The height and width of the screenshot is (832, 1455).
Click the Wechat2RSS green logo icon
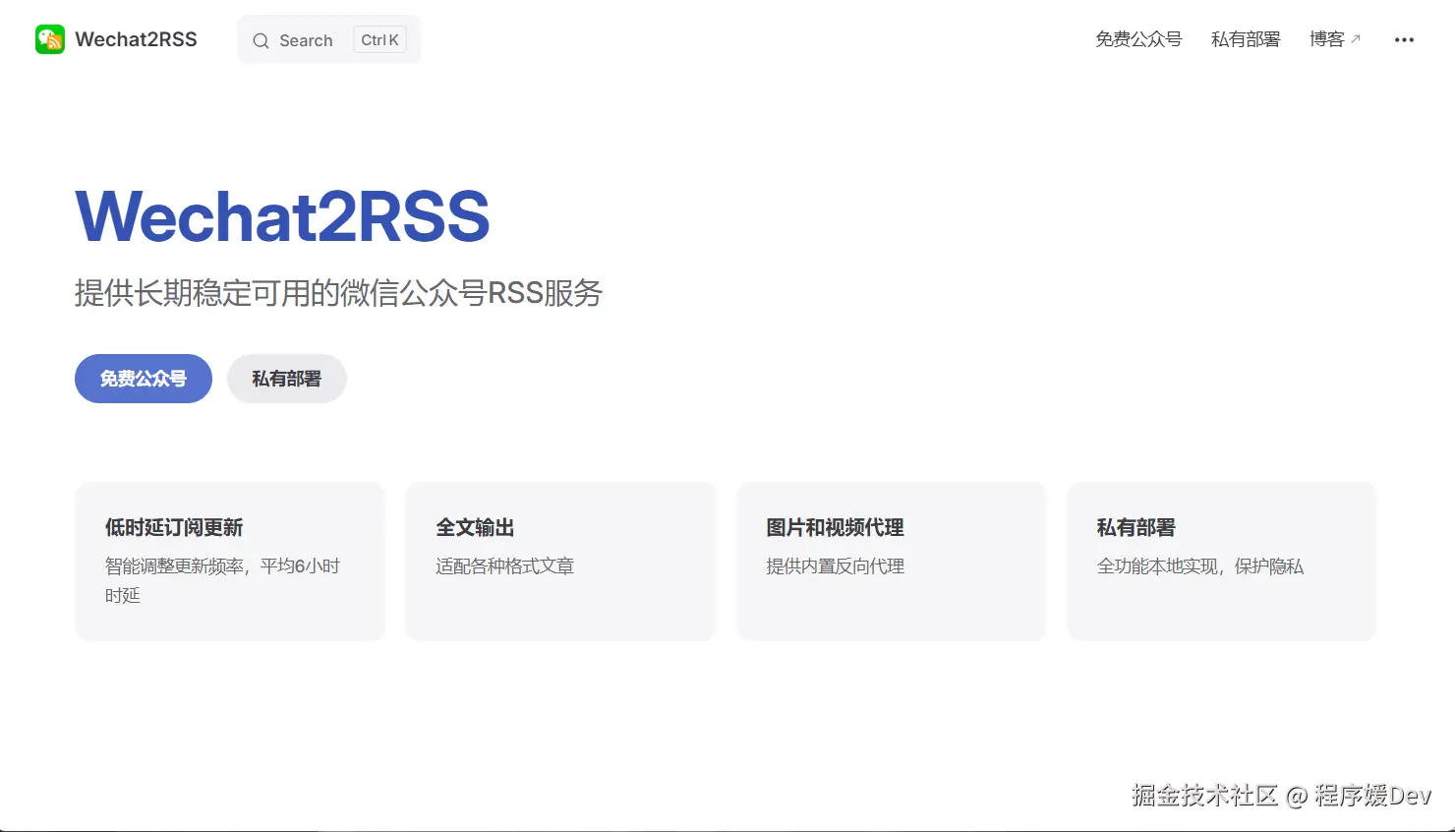50,39
